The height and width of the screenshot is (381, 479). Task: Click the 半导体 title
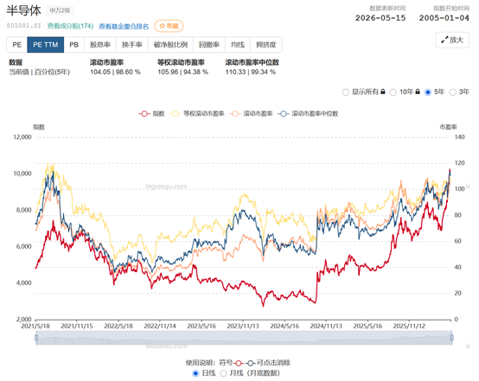point(24,10)
